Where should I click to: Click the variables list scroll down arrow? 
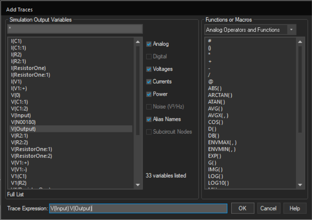[138, 185]
